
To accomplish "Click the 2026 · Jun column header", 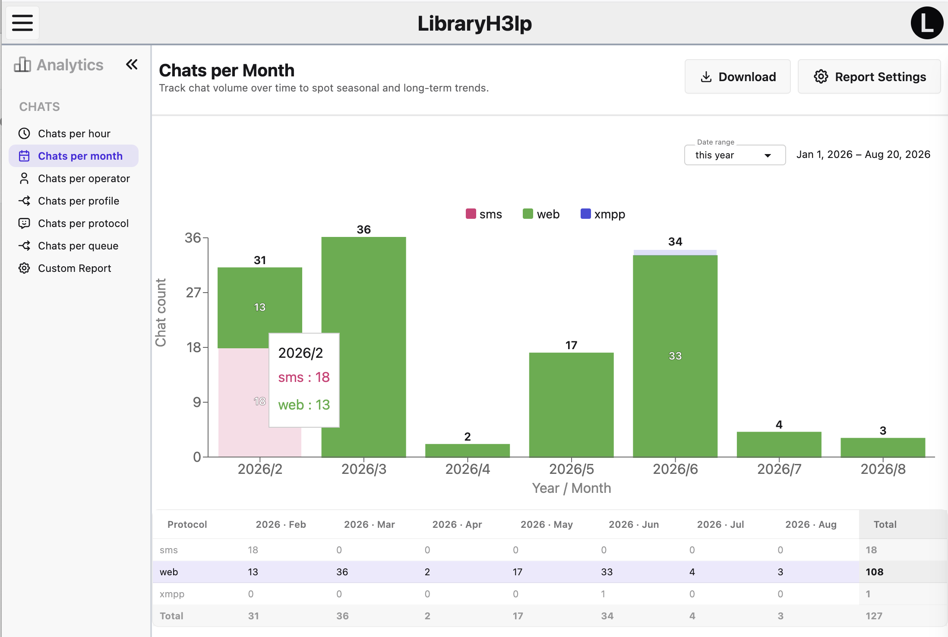I will pyautogui.click(x=634, y=524).
